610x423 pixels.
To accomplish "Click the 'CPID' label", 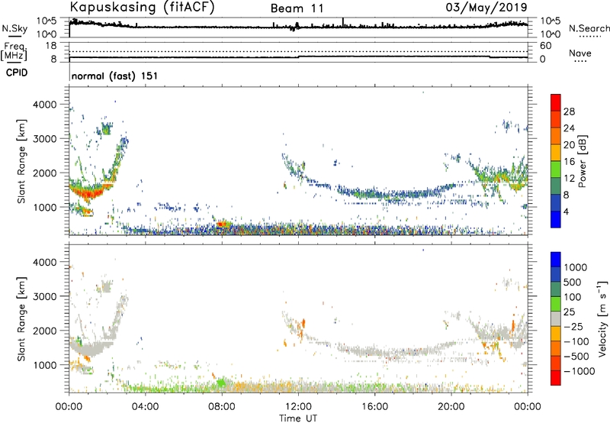I will pos(17,73).
